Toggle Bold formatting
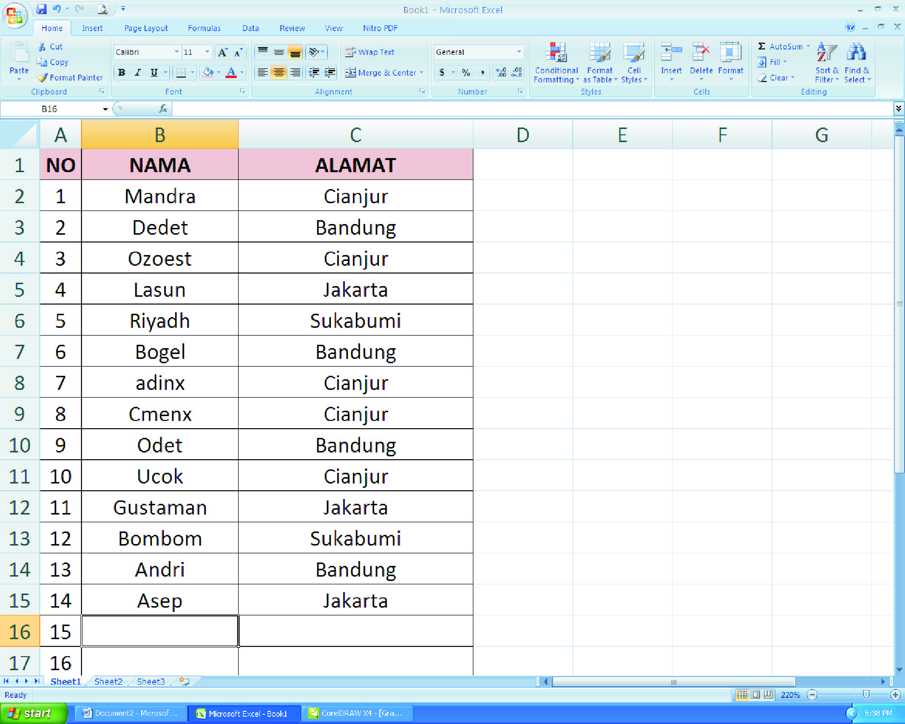Screen dimensions: 905x724 pos(122,73)
